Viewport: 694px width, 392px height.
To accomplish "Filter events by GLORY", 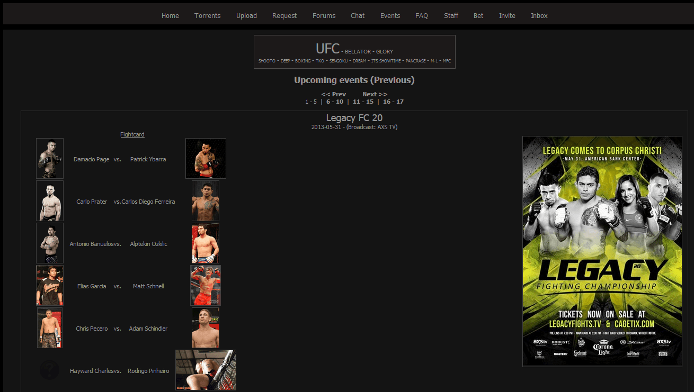I will [385, 52].
